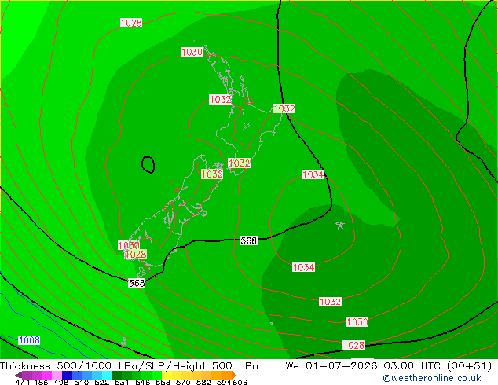Click the 570 legend value
The width and height of the screenshot is (498, 385).
pyautogui.click(x=183, y=382)
